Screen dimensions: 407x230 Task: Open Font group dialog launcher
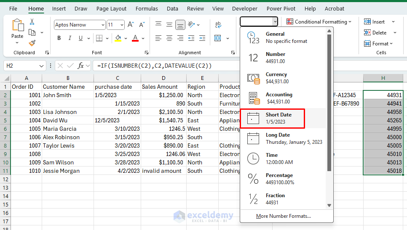147,53
